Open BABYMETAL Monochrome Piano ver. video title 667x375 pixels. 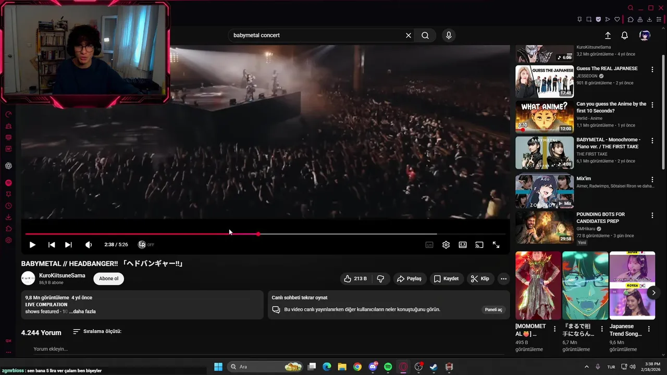[x=608, y=143]
